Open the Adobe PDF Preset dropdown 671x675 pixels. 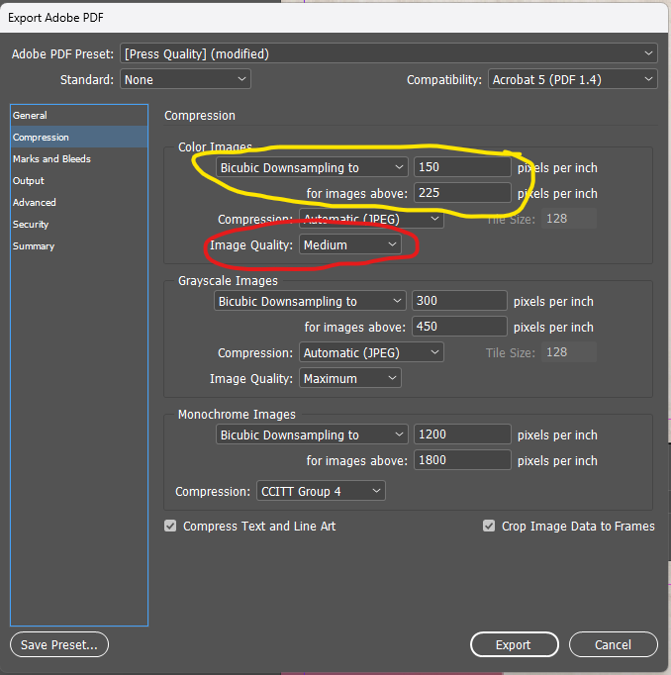(x=388, y=53)
